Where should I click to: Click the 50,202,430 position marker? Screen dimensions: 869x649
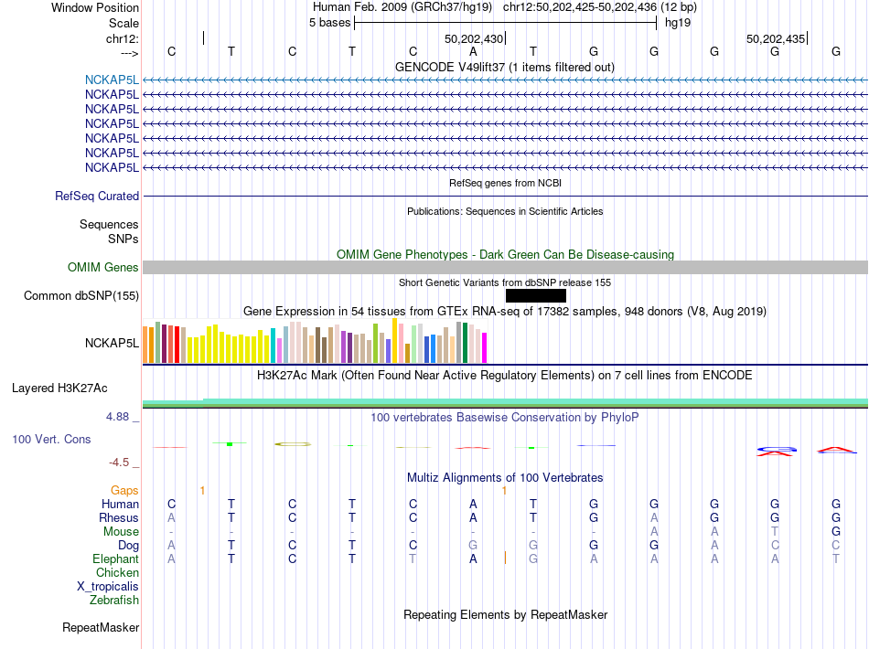click(x=474, y=38)
